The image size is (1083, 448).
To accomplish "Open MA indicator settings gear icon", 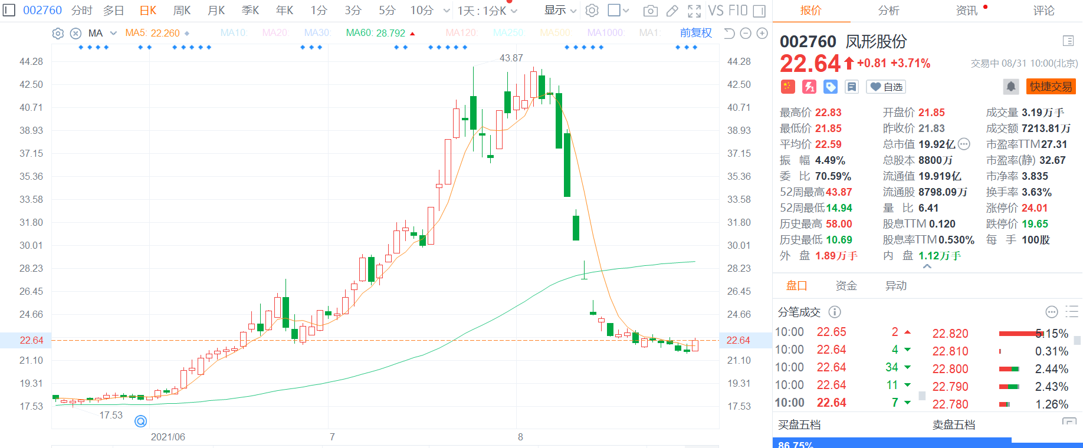I will click(58, 34).
